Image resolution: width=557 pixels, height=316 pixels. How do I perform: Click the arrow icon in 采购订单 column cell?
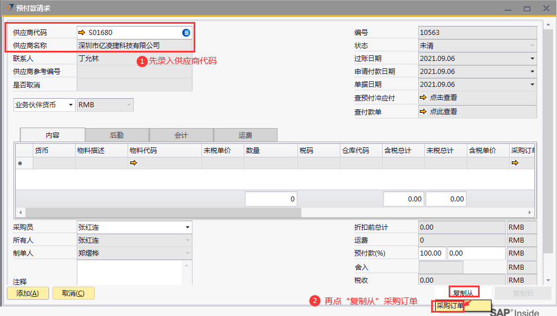tap(514, 163)
